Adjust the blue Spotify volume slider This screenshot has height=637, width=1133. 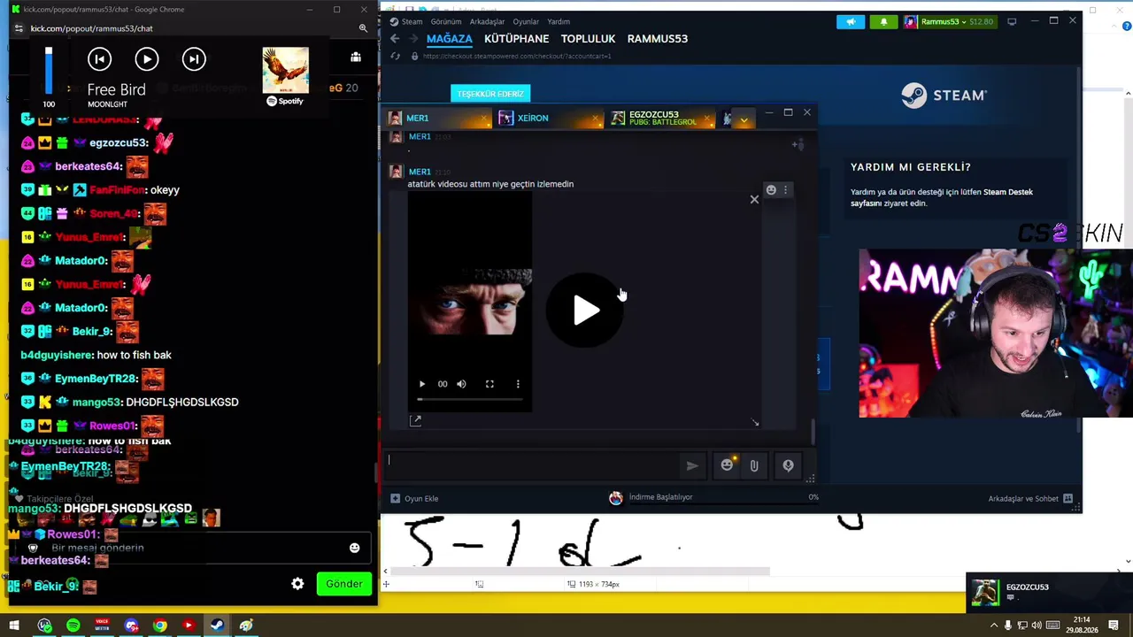(49, 71)
